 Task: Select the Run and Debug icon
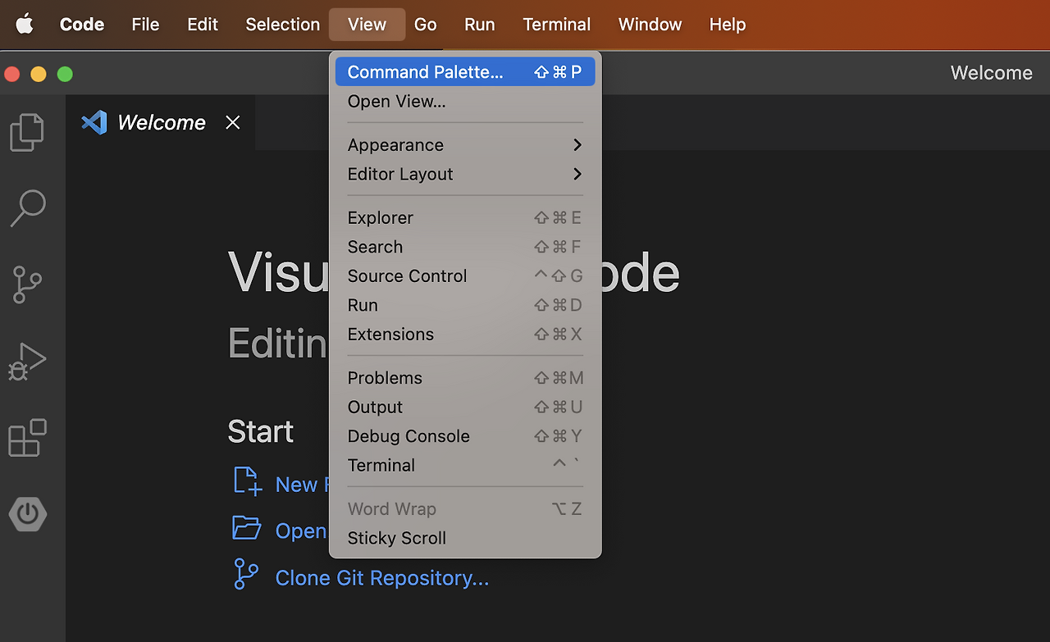click(x=27, y=361)
